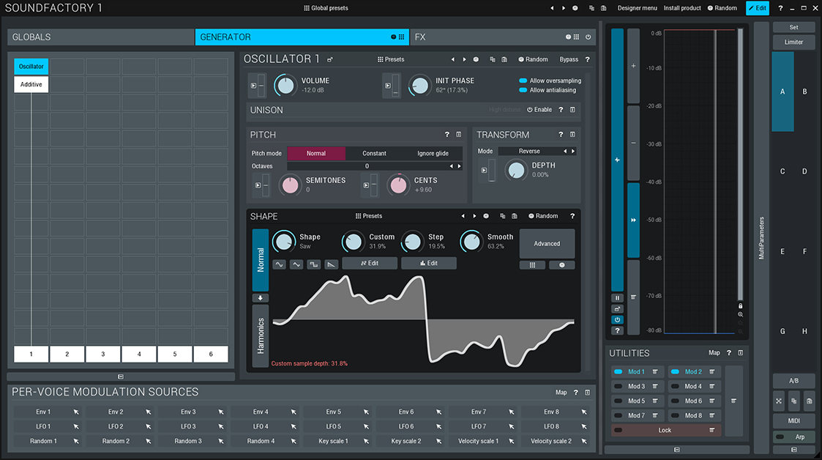This screenshot has width=822, height=460.
Task: Select multiparameter bank B
Action: point(804,92)
